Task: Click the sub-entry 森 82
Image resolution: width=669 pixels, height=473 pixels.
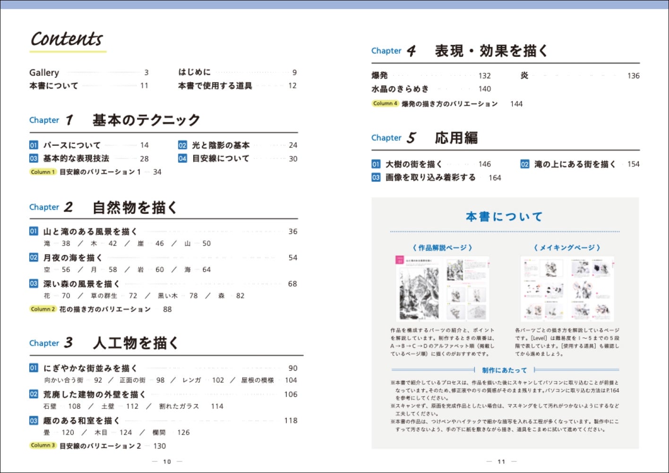Action: tap(232, 296)
